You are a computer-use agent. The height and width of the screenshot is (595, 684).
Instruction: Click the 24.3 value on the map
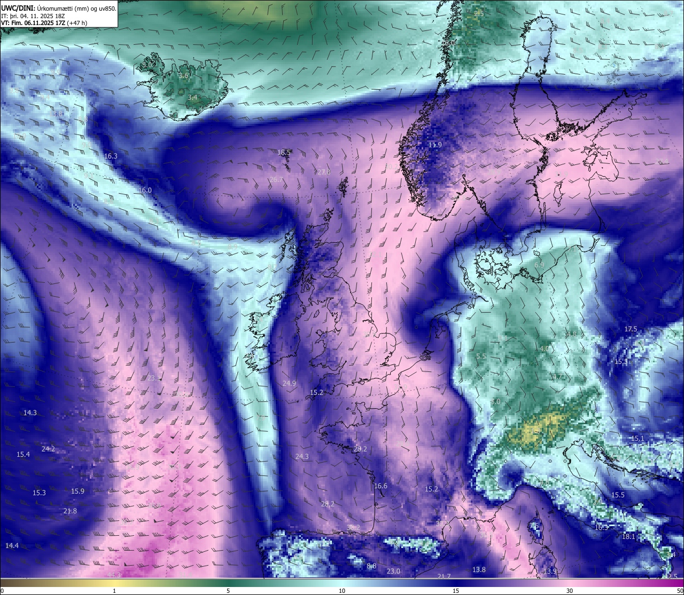click(302, 457)
